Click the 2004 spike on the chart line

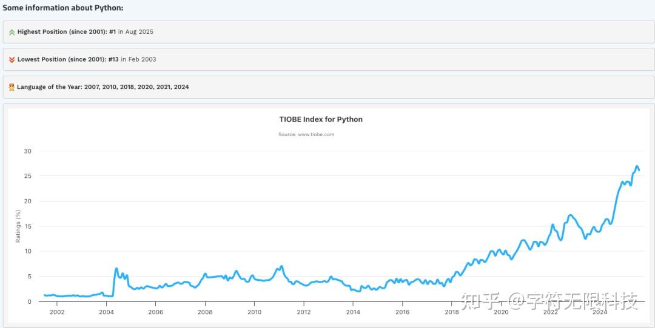pyautogui.click(x=116, y=268)
